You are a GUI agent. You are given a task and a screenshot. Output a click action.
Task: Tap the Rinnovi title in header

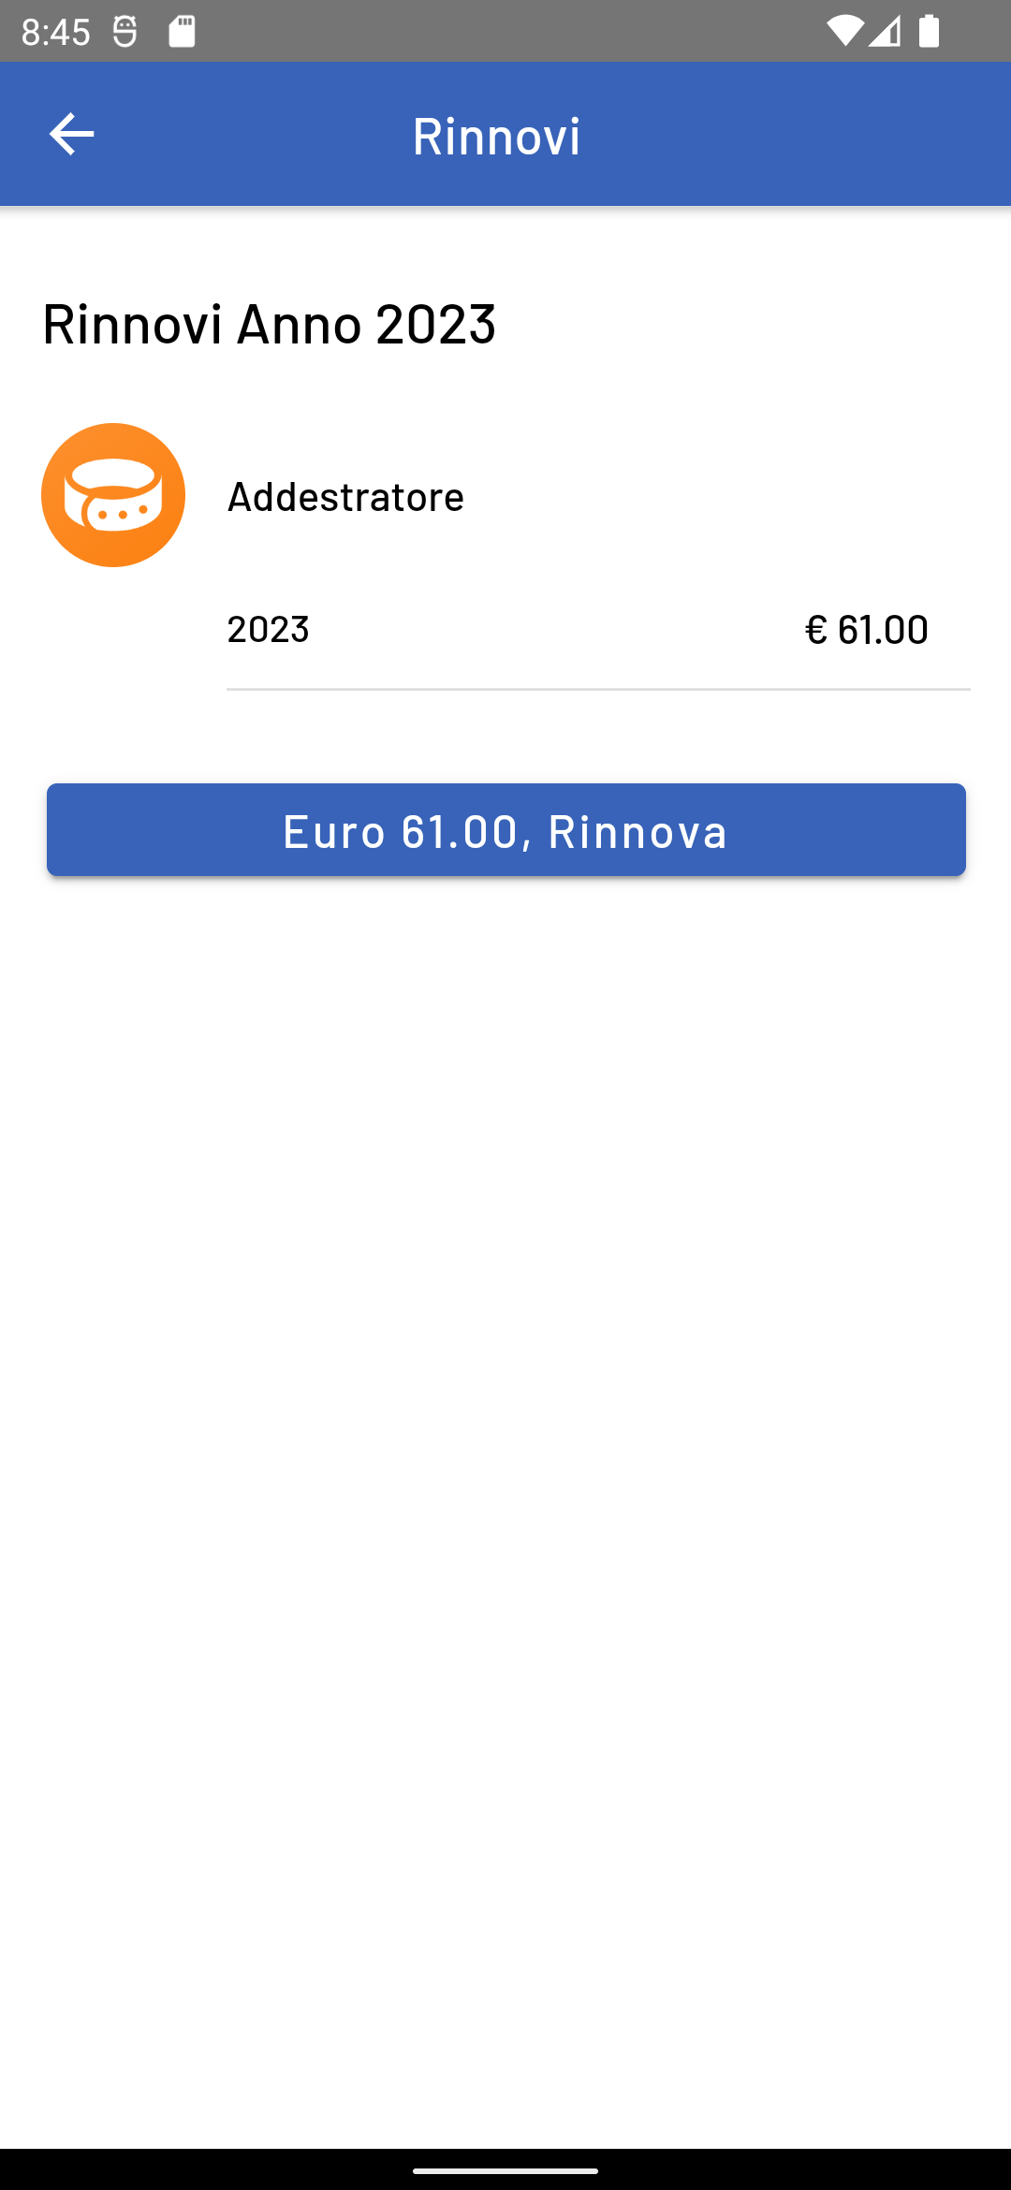pos(496,136)
